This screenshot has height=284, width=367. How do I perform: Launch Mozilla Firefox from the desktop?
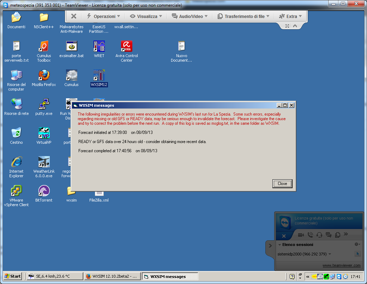(x=44, y=75)
